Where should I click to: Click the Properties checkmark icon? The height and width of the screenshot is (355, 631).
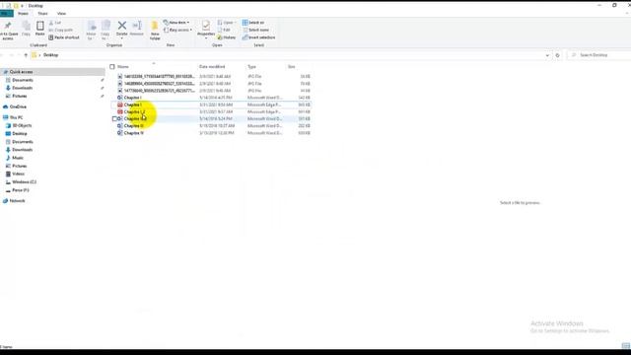tap(206, 26)
